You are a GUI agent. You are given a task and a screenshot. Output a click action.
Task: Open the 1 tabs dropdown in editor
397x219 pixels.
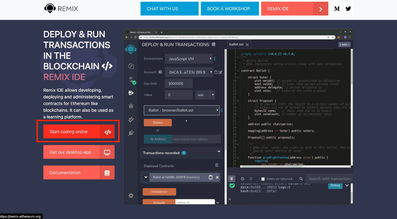[x=345, y=44]
